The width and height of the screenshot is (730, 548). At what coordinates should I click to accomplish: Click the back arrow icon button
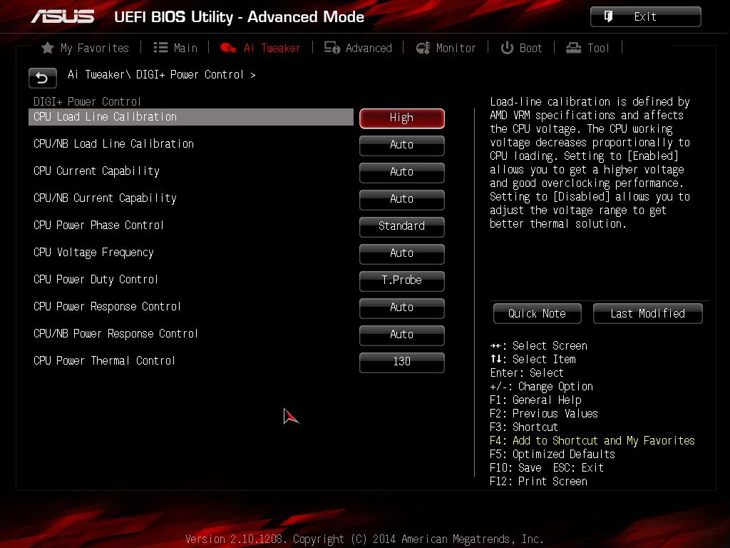pyautogui.click(x=42, y=78)
